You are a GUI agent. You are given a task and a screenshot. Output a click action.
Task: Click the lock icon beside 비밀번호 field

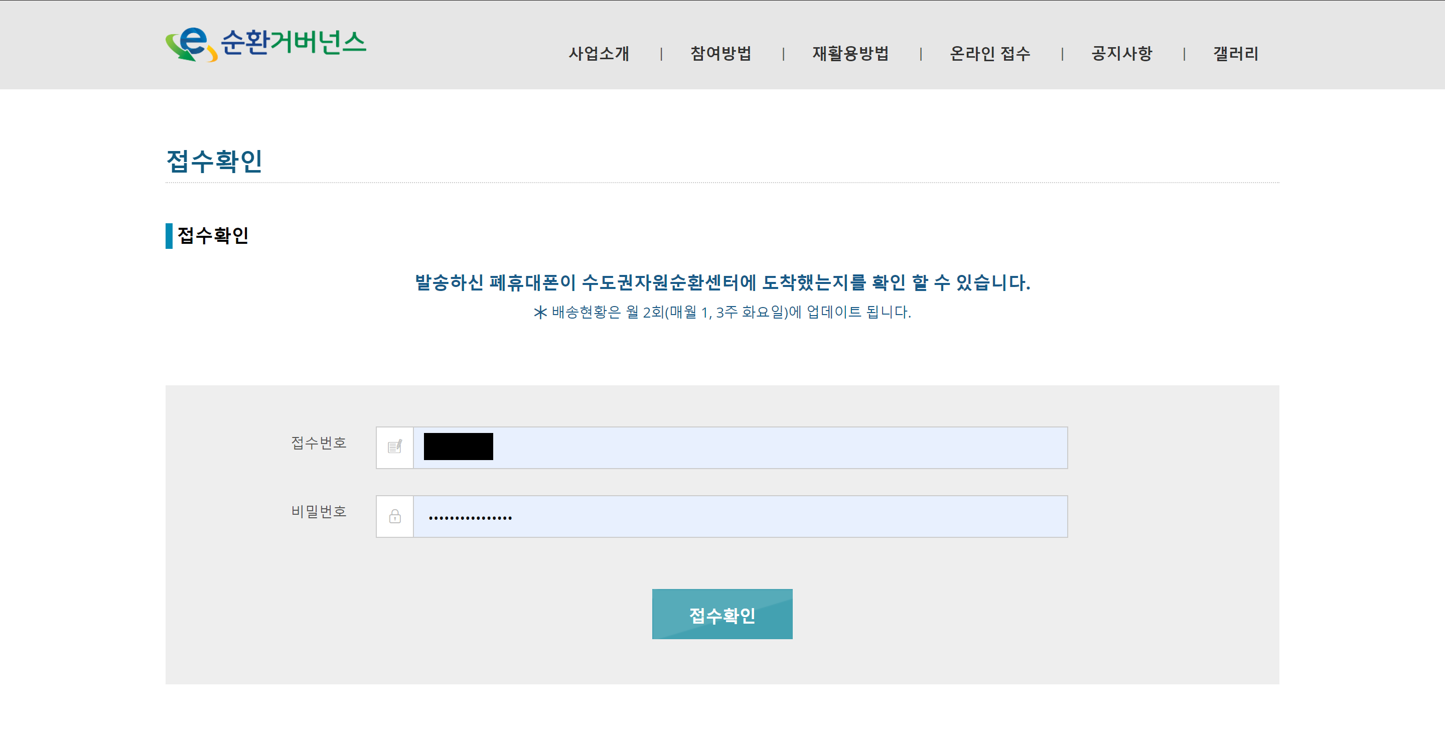[x=395, y=516]
